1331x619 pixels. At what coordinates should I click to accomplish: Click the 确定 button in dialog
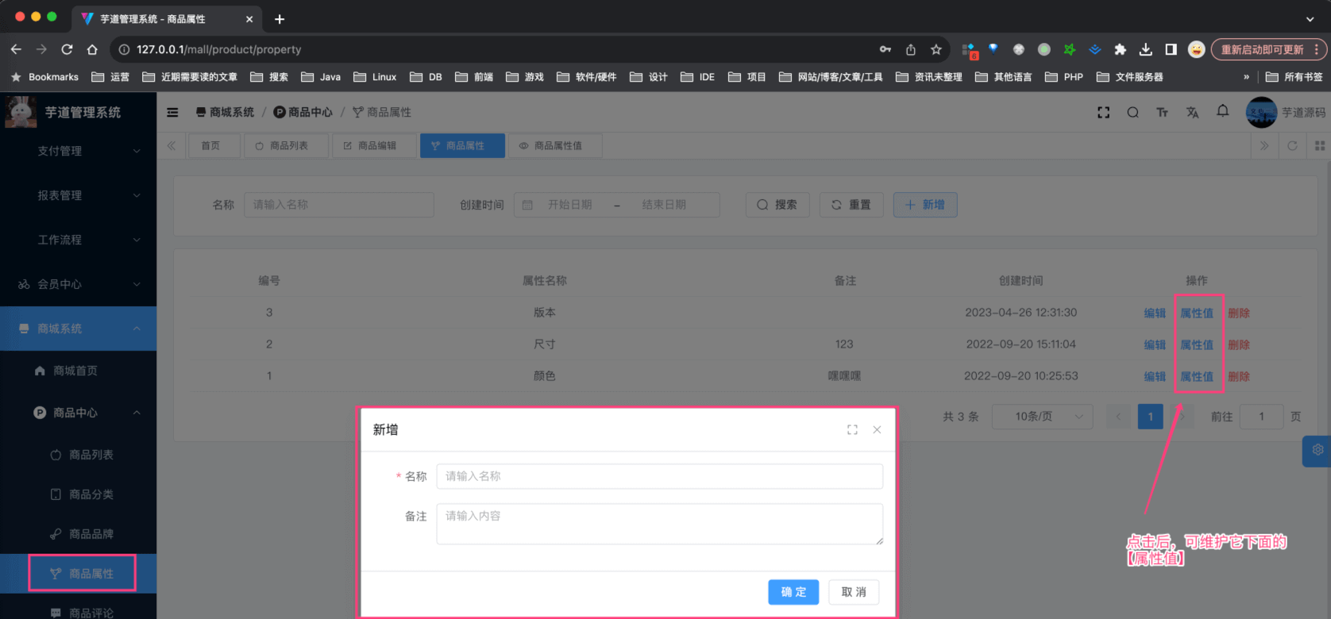793,592
